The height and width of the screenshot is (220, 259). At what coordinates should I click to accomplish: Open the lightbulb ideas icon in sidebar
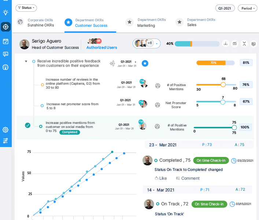point(5,12)
